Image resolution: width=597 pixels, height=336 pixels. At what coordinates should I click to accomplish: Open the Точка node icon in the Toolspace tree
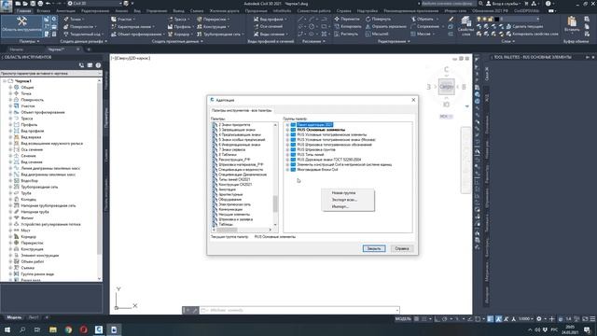click(x=17, y=93)
